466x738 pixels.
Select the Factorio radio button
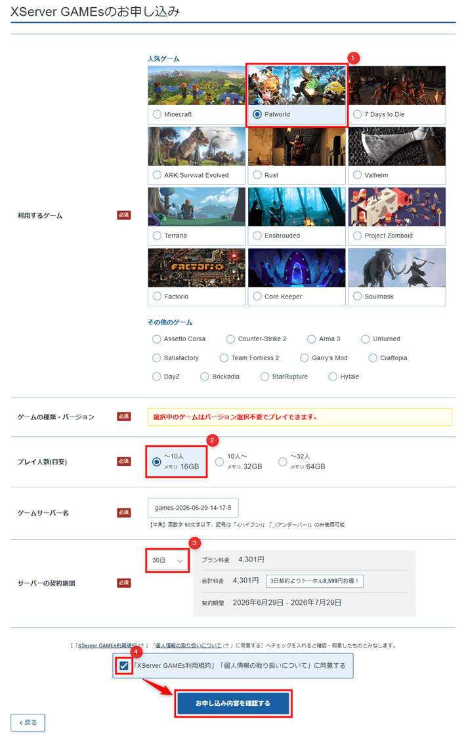[158, 297]
